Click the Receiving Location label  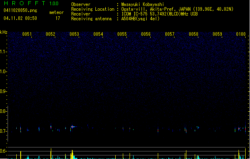pos(93,9)
